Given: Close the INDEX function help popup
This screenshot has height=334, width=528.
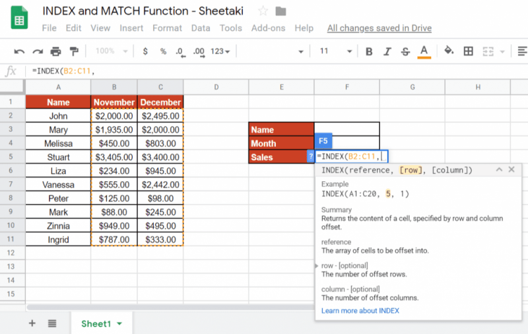Looking at the screenshot, I should pos(511,169).
